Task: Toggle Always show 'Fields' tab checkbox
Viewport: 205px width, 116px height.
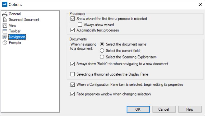Action: [x=72, y=64]
